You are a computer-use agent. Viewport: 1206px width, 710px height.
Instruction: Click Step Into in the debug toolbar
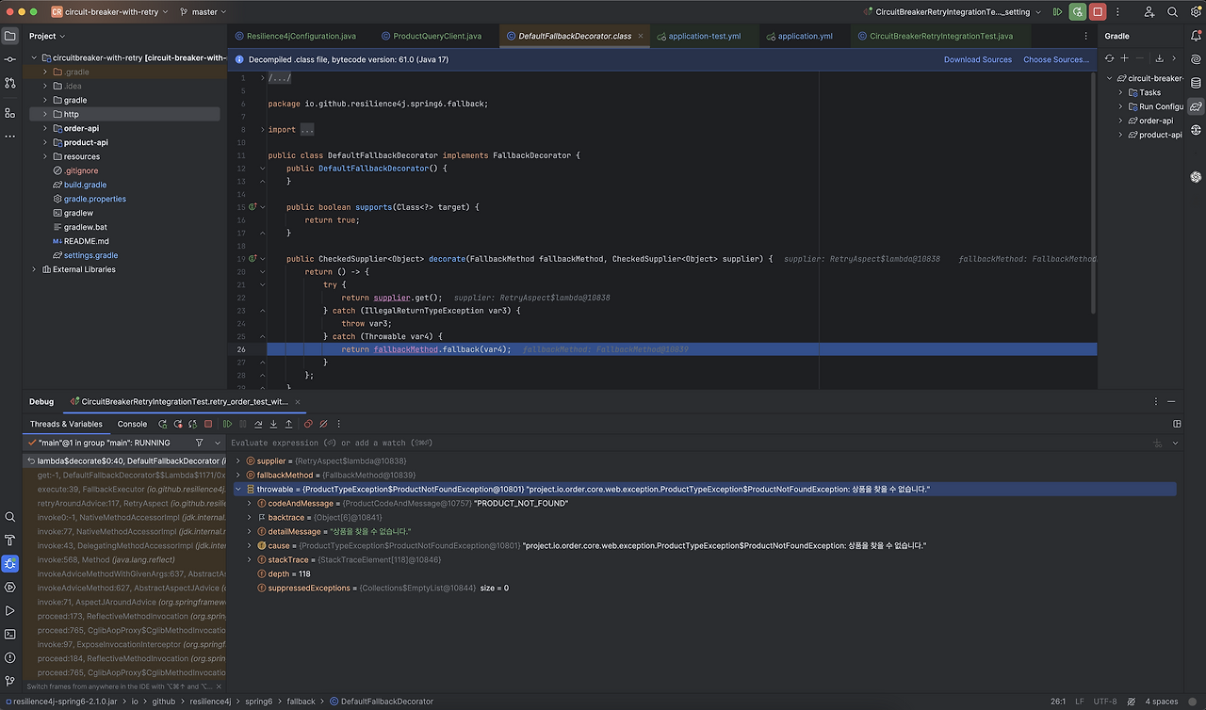273,424
